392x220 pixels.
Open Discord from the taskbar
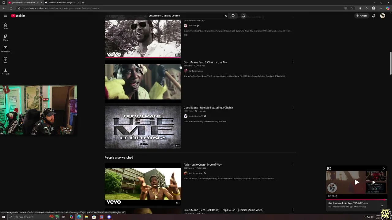pyautogui.click(x=109, y=217)
